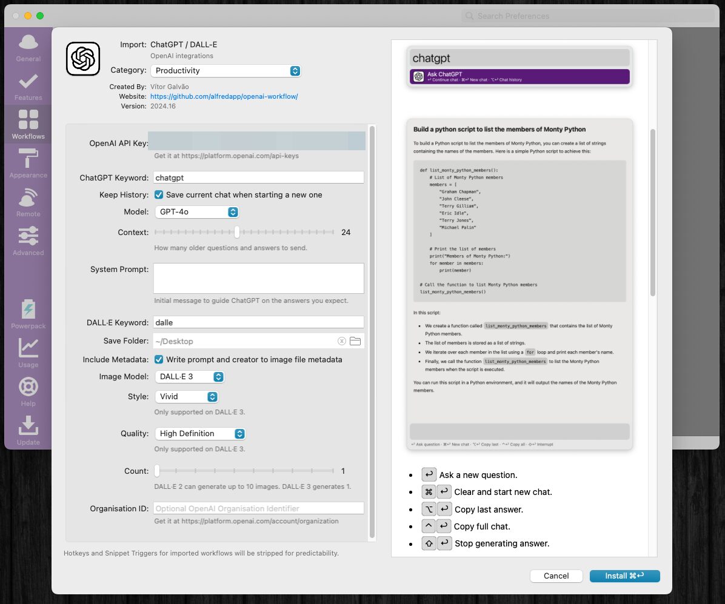
Task: Clear Save Folder with the x icon
Action: tap(342, 341)
